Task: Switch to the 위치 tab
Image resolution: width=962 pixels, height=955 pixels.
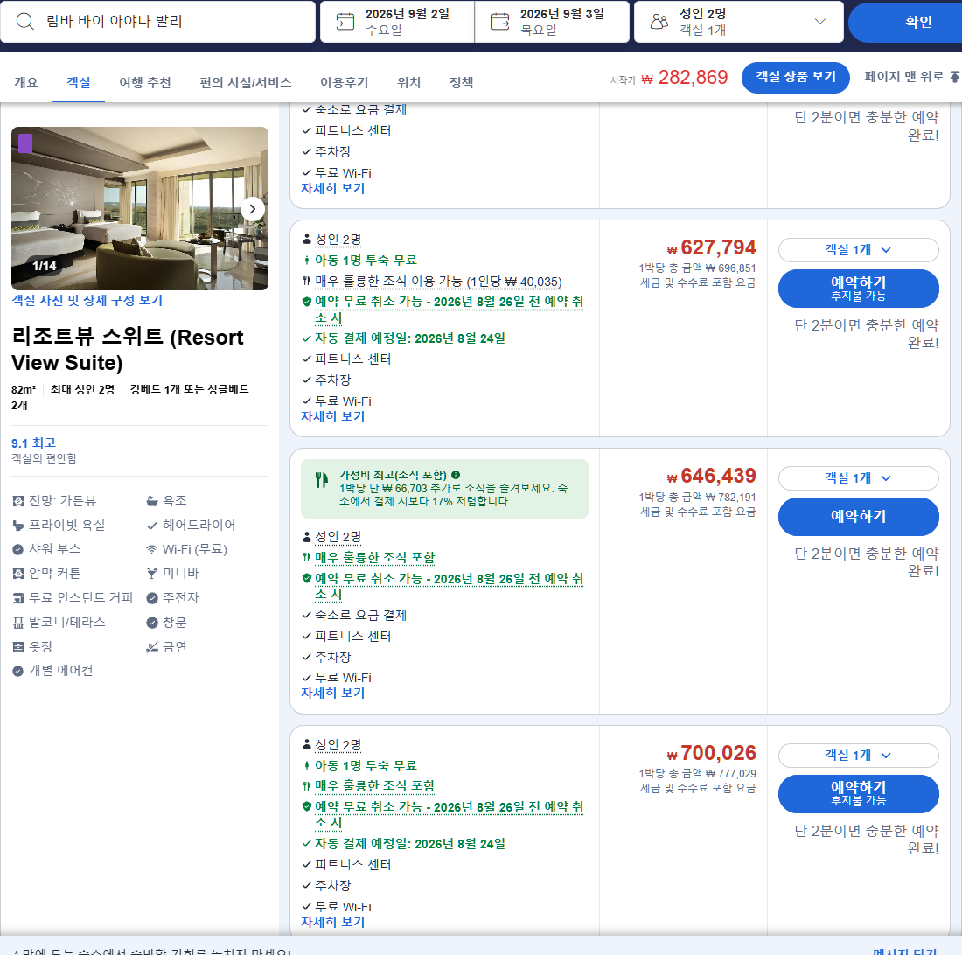Action: tap(408, 82)
